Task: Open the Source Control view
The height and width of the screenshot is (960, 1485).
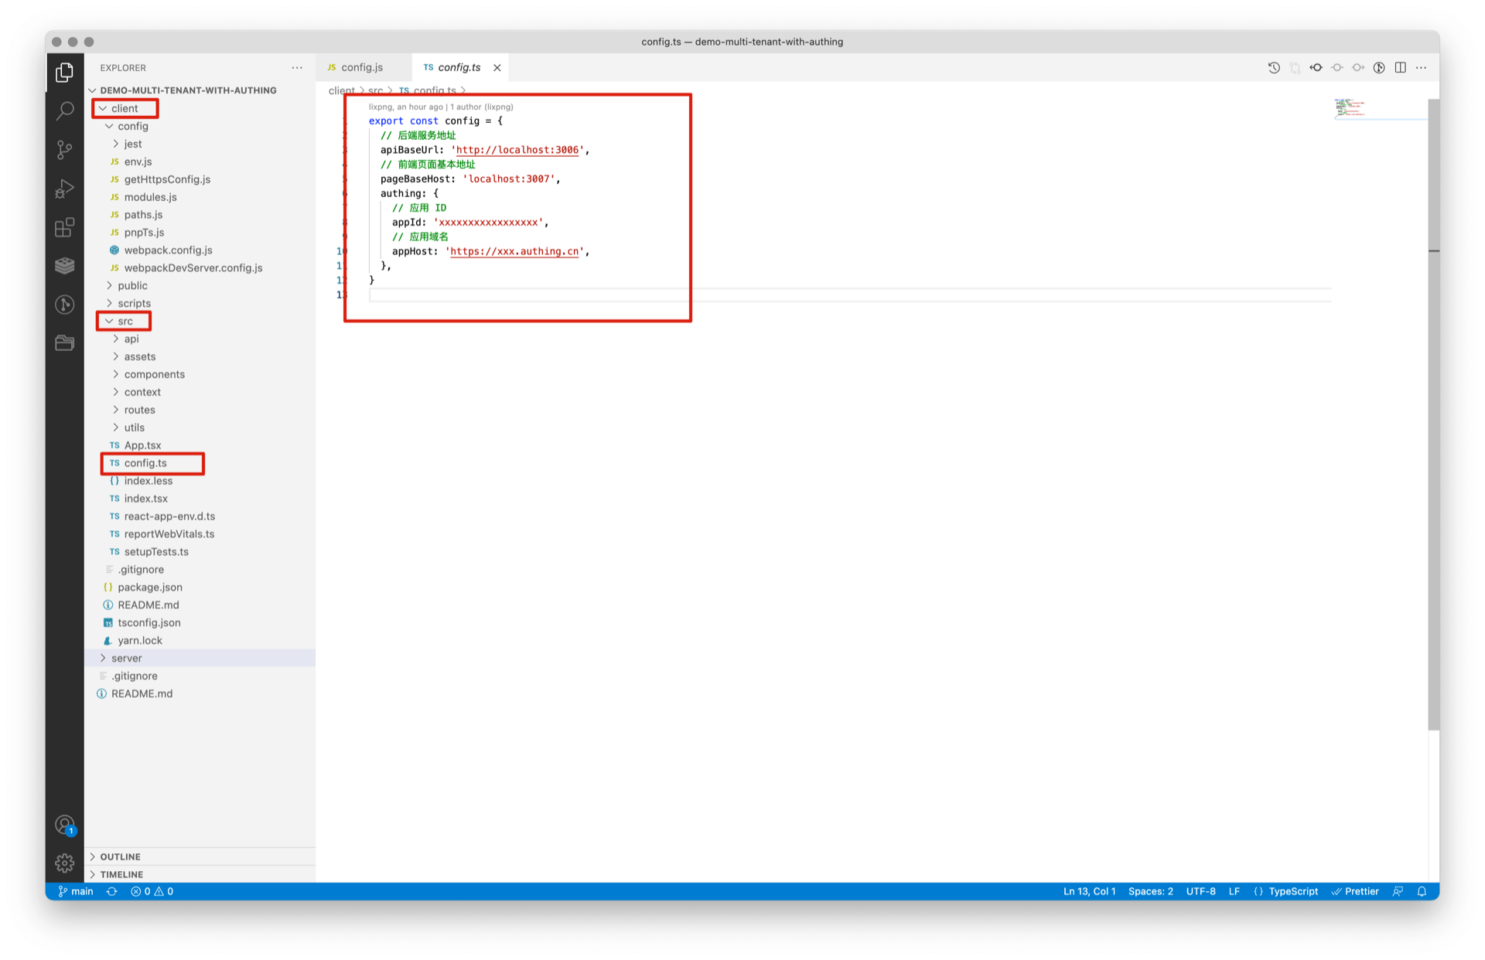Action: click(65, 149)
